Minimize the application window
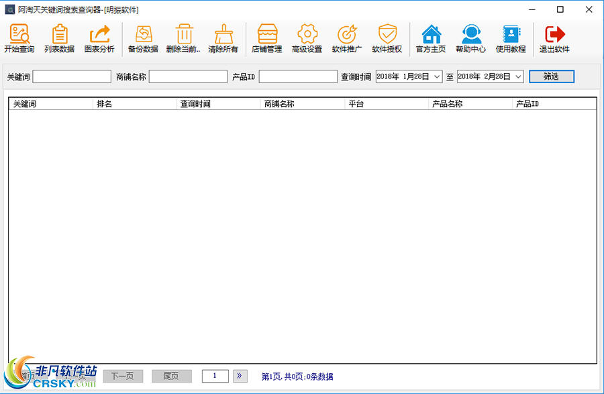This screenshot has width=604, height=394. coord(532,9)
